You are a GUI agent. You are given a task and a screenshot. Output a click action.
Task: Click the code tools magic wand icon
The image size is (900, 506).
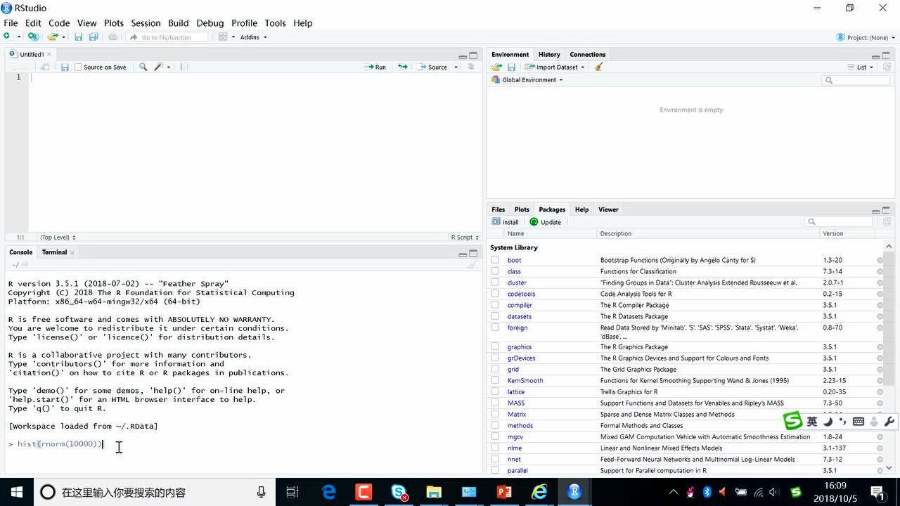(x=159, y=67)
